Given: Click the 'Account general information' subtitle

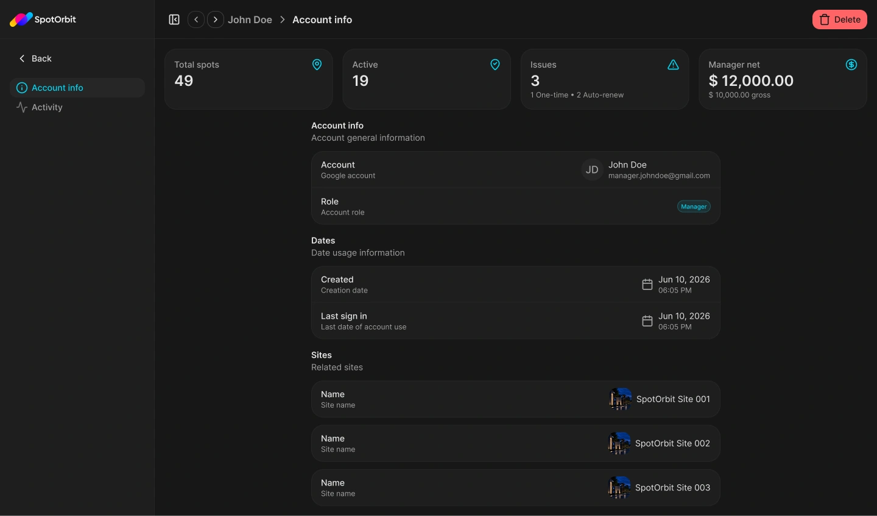Looking at the screenshot, I should click(x=368, y=138).
